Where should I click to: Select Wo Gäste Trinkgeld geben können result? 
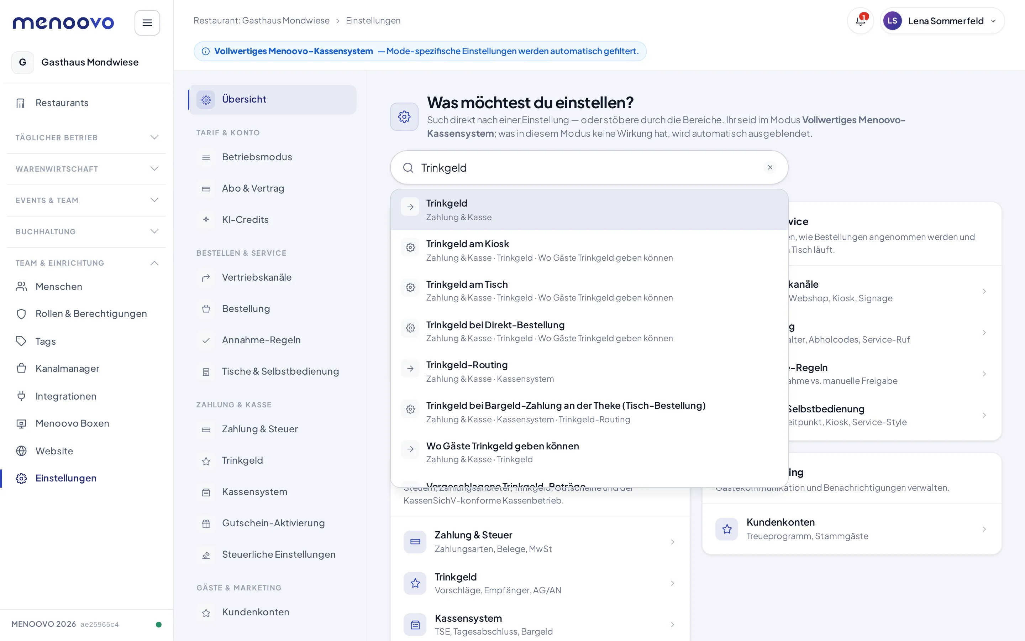click(589, 452)
